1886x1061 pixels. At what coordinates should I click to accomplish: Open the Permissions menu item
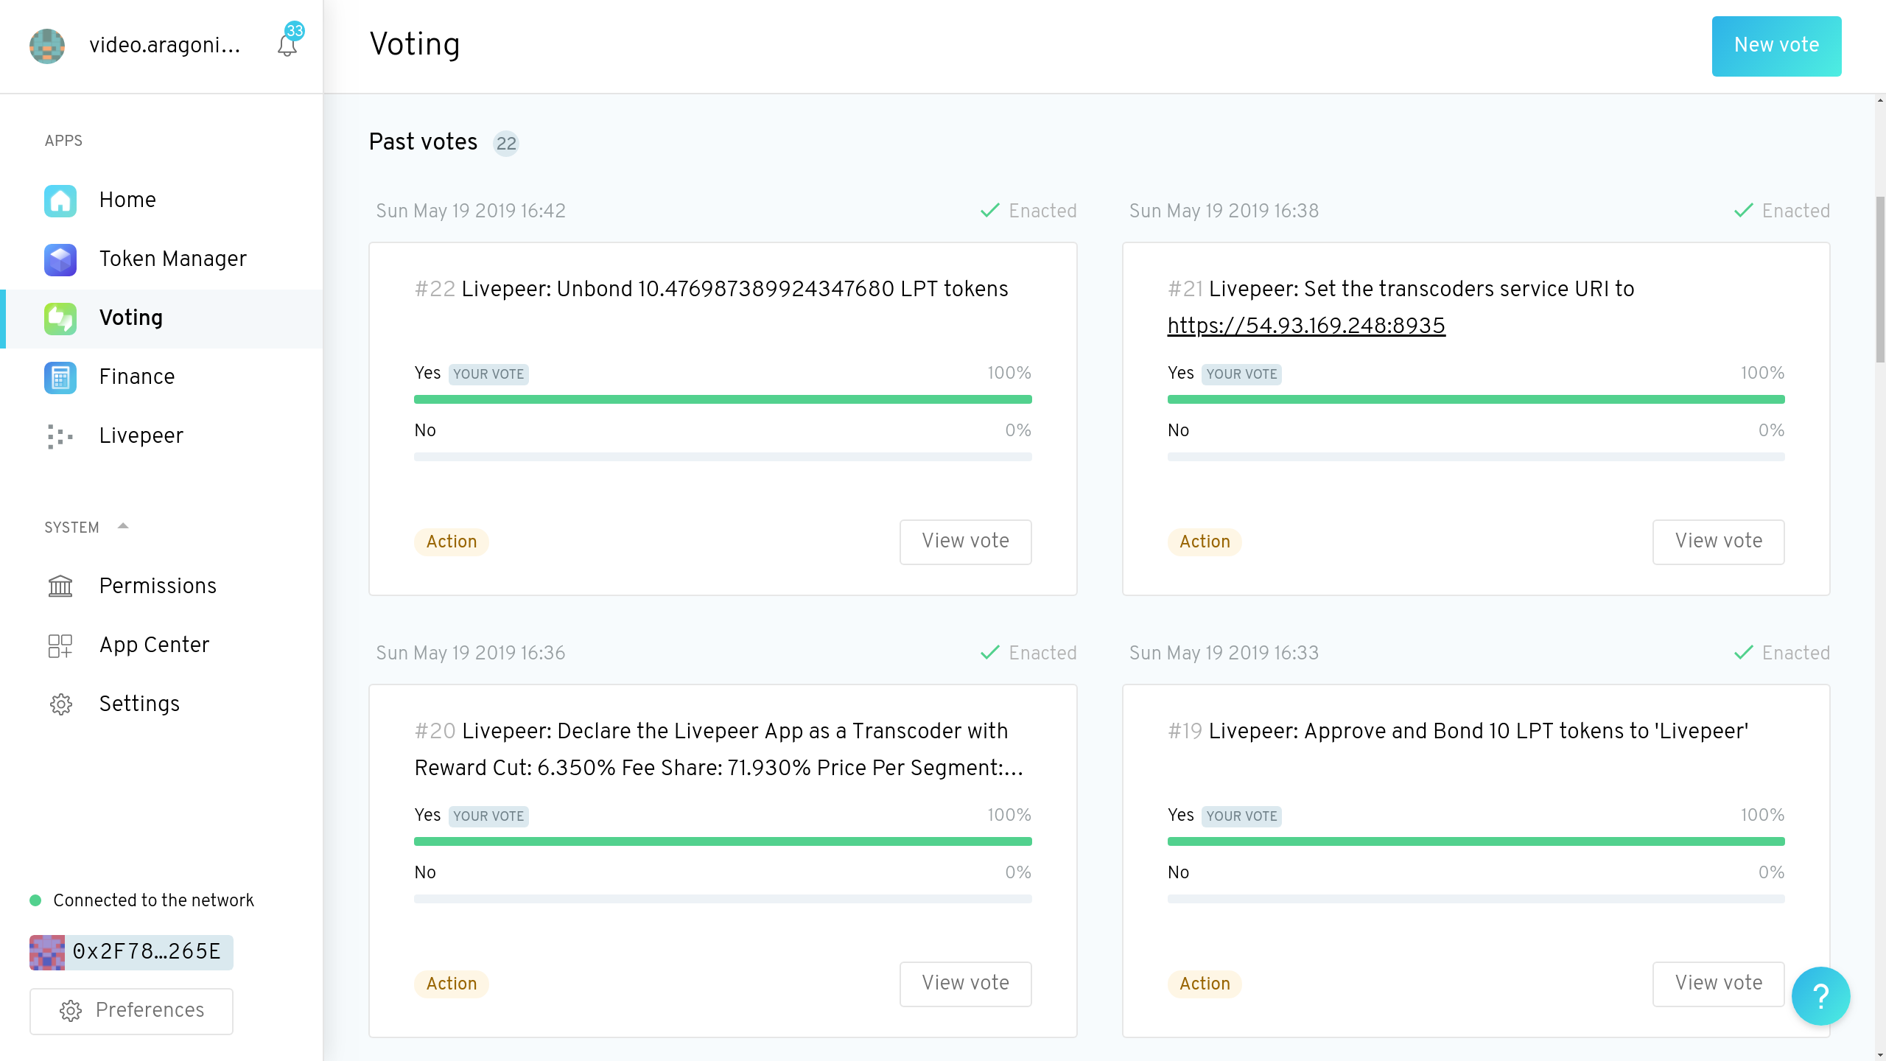161,586
